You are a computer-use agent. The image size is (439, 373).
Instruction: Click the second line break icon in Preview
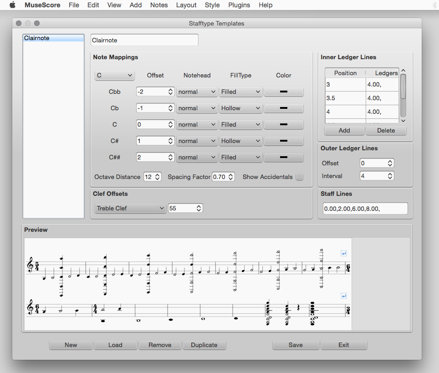344,296
